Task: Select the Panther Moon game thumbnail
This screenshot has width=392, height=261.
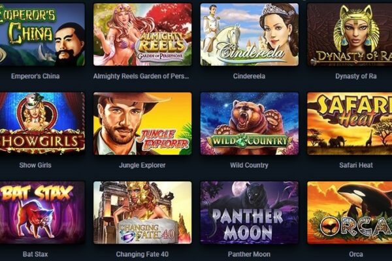Action: (x=250, y=213)
